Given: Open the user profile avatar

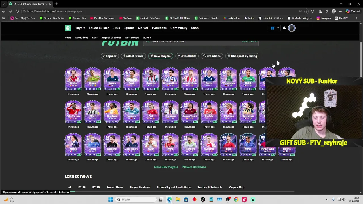Looking at the screenshot, I should point(292,28).
